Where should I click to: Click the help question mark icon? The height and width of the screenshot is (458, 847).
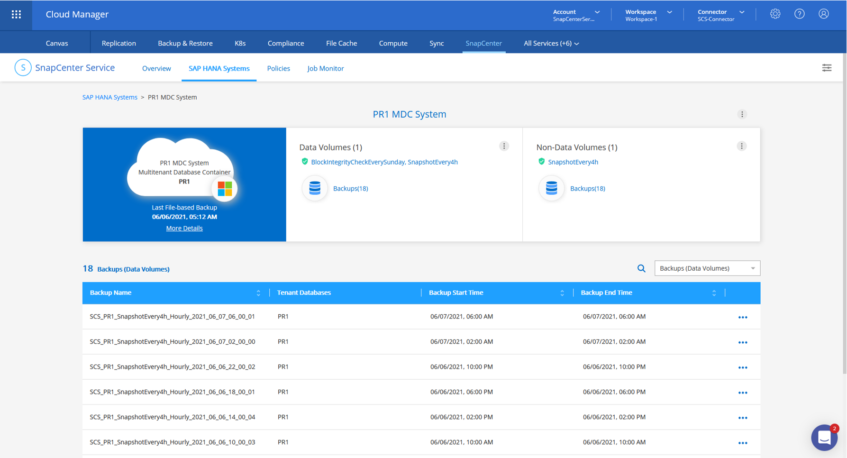point(799,14)
